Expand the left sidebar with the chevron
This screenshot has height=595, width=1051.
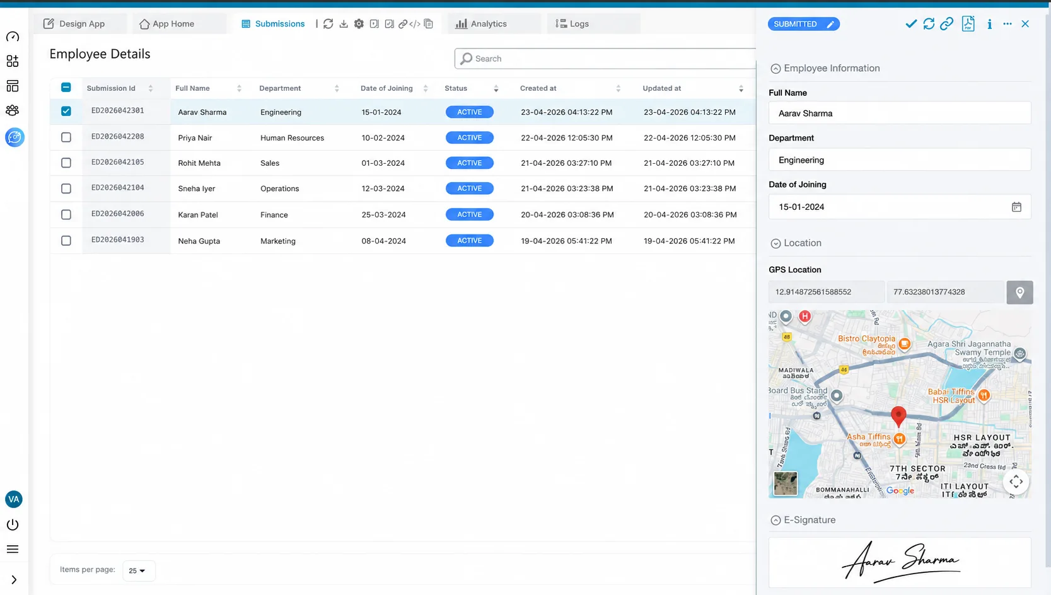point(14,580)
